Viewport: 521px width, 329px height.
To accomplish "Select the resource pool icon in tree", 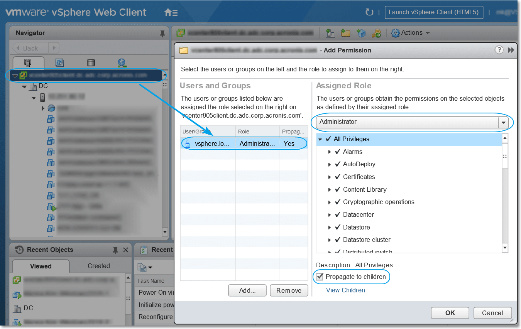I will tap(51, 108).
